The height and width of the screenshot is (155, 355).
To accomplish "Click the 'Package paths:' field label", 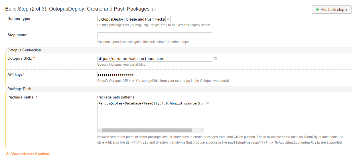I will pyautogui.click(x=21, y=97).
